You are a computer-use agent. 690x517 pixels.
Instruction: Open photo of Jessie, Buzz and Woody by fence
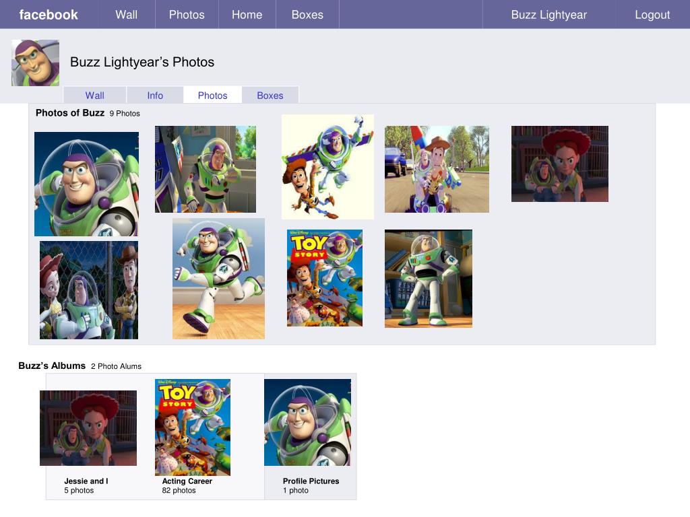[x=89, y=289]
